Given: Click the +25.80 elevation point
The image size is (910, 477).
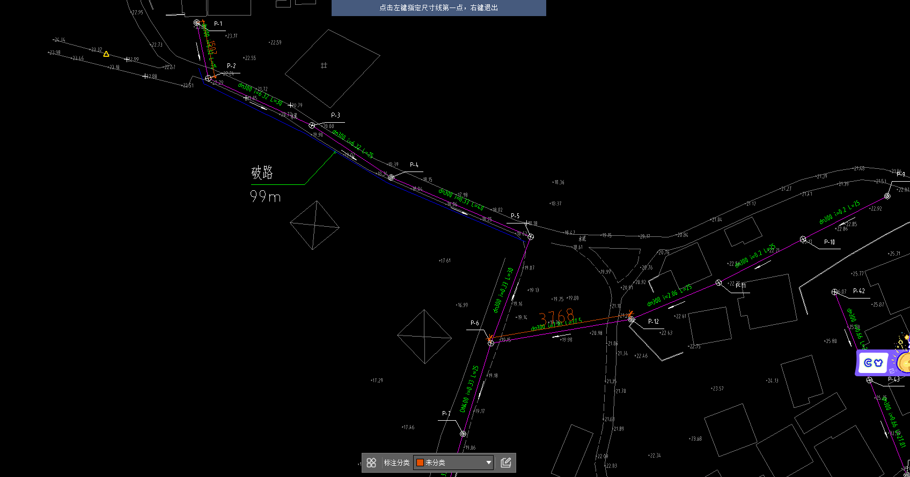Looking at the screenshot, I should coord(831,341).
